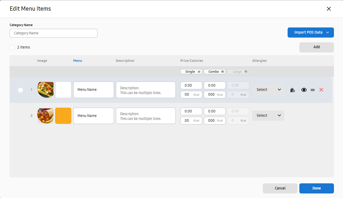Screen dimensions: 343x198
Task: Hide the Single price column eye icon
Action: point(199,72)
